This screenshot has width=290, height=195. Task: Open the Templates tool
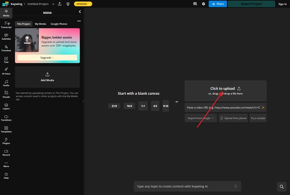click(x=6, y=130)
